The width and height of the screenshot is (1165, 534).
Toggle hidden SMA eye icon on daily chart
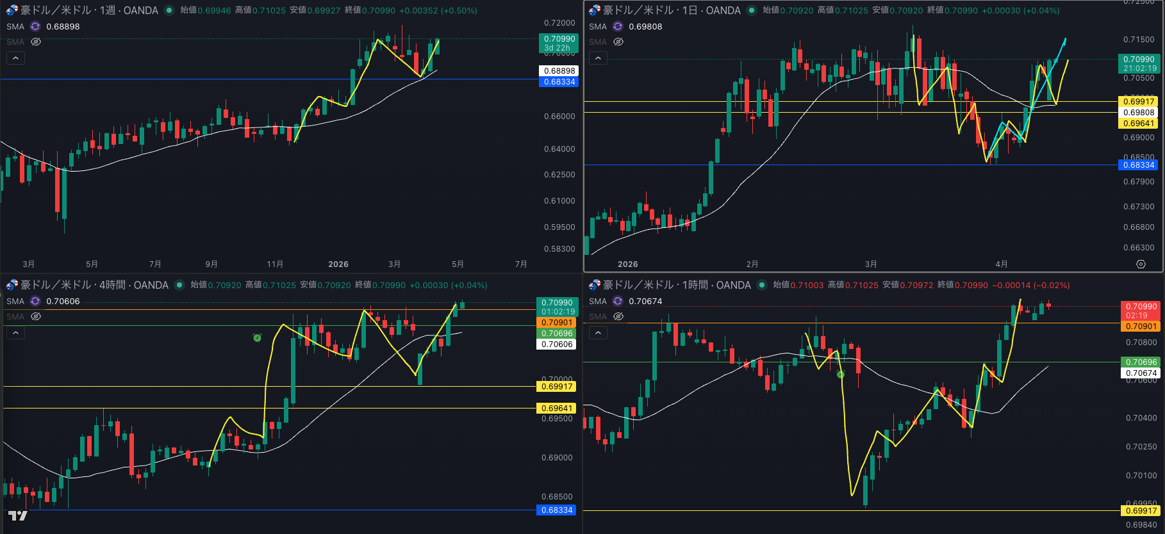(x=618, y=42)
